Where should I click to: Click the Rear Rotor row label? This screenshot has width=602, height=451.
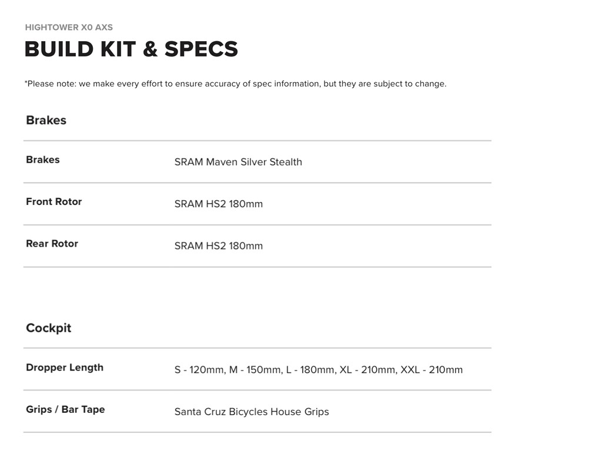[x=52, y=244]
